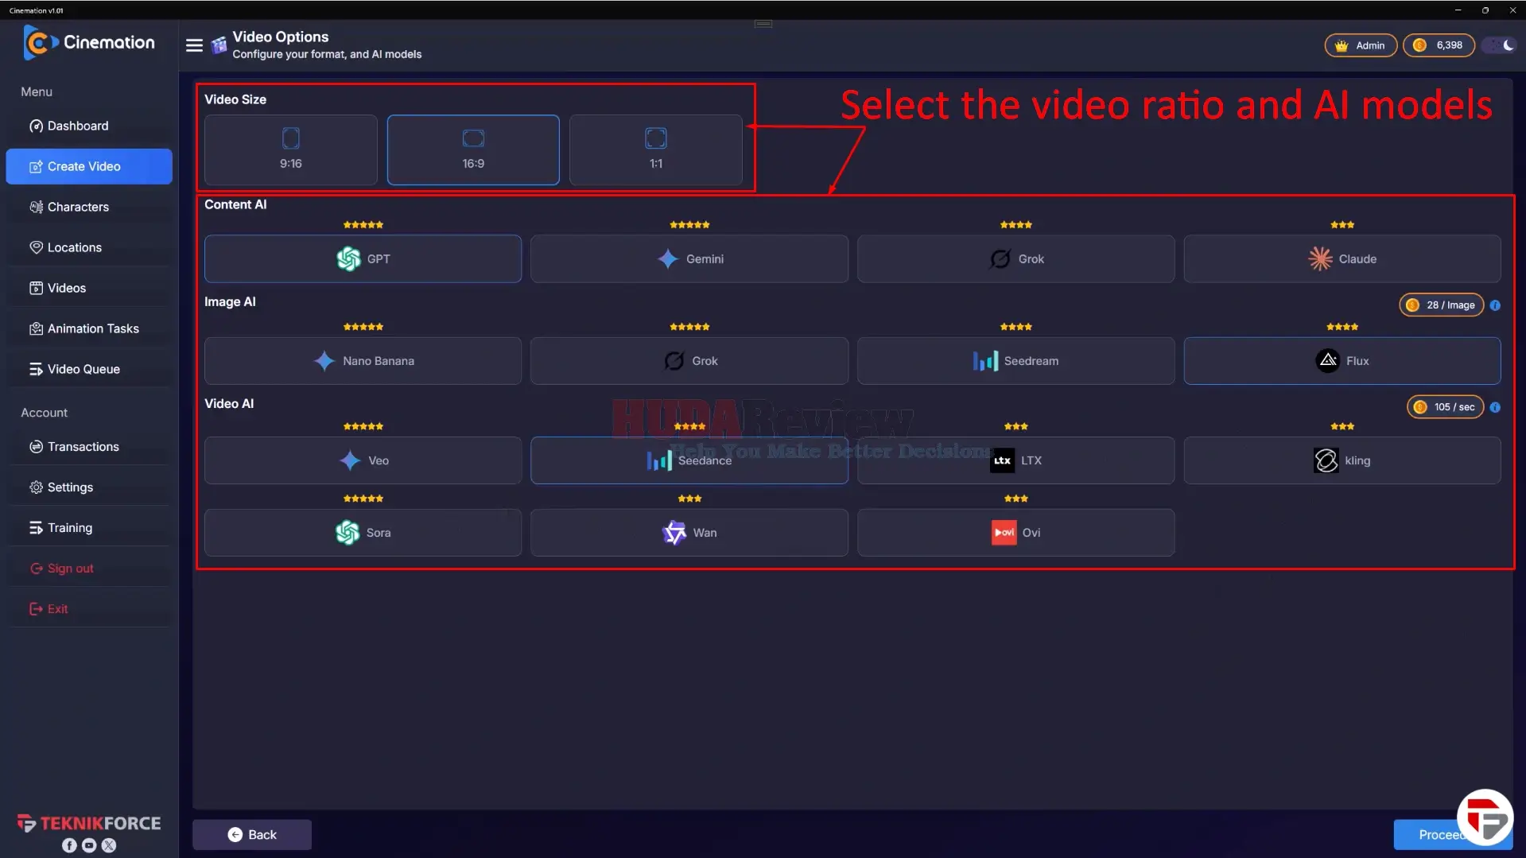
Task: Pick the Veo video model
Action: tap(363, 460)
